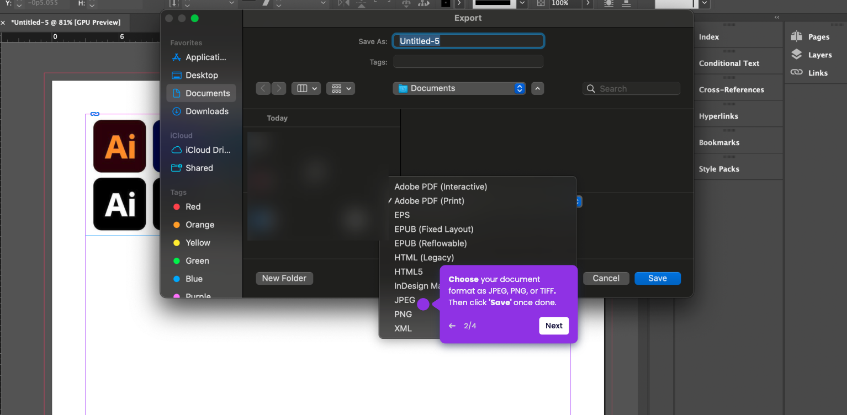Click Save to export the document
The image size is (847, 415).
(658, 278)
